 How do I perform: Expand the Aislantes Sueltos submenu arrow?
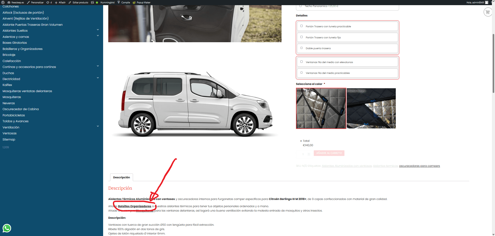98,30
